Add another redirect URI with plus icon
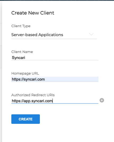 pyautogui.click(x=102, y=100)
